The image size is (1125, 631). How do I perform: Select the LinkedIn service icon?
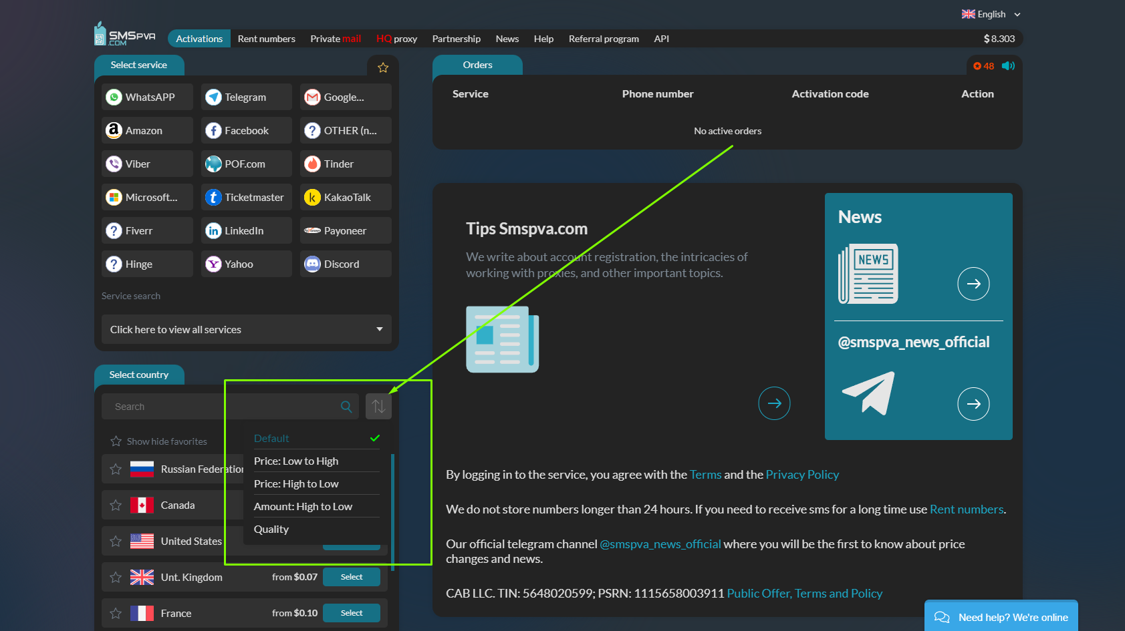pyautogui.click(x=213, y=231)
